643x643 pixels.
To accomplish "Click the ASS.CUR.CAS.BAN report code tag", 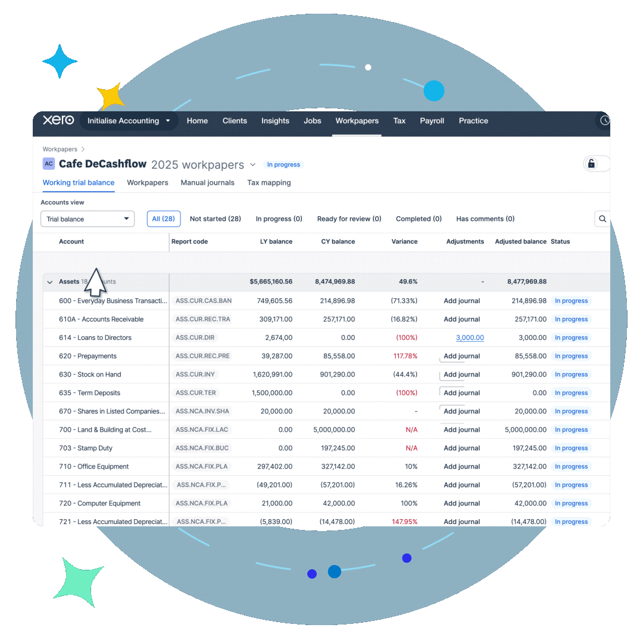I will (x=203, y=301).
